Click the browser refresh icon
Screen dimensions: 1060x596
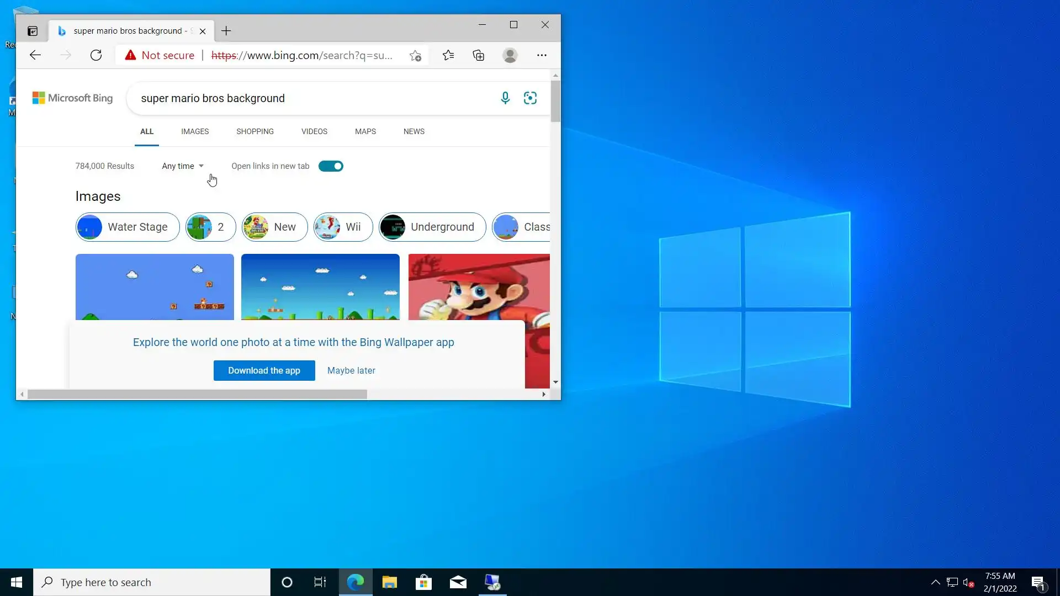[x=96, y=55]
